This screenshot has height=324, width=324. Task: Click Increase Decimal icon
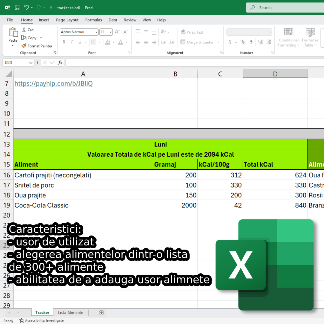[x=260, y=42]
